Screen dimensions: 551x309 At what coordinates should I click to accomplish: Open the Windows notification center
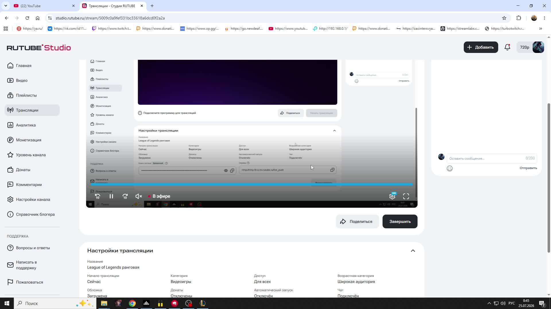542,303
